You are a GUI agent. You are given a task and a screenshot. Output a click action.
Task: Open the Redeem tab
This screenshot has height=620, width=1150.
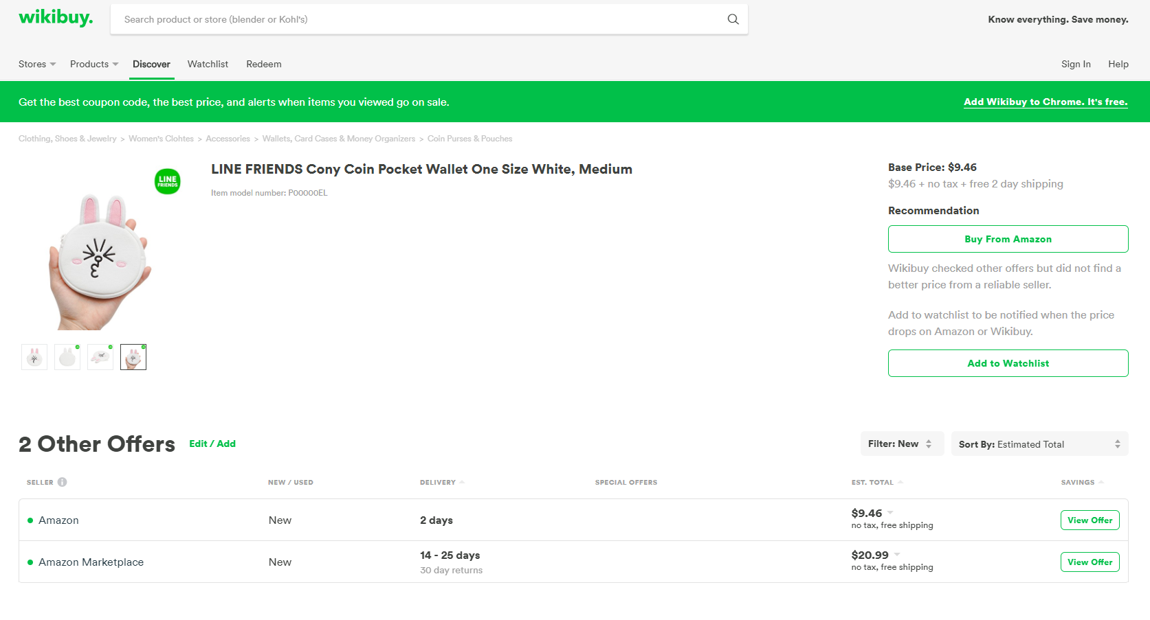(264, 64)
